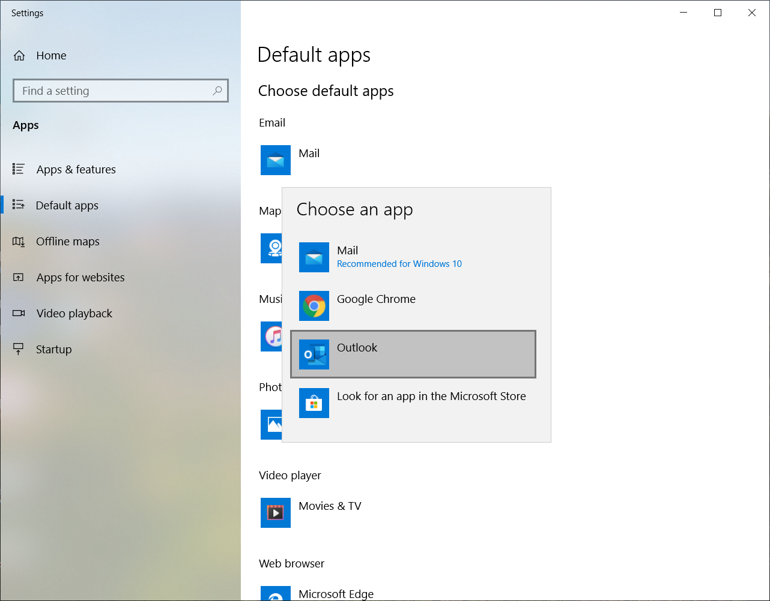Screen dimensions: 770x601
Task: Click Recommended for Windows 10 text
Action: [399, 264]
